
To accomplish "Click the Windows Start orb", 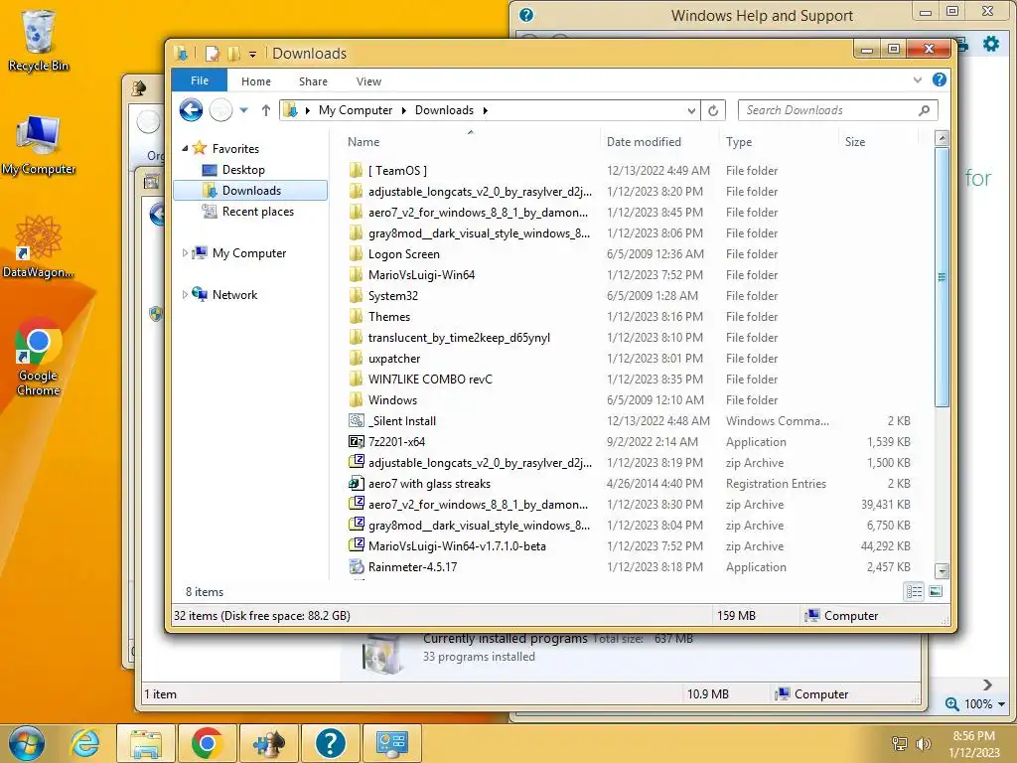I will coord(27,743).
